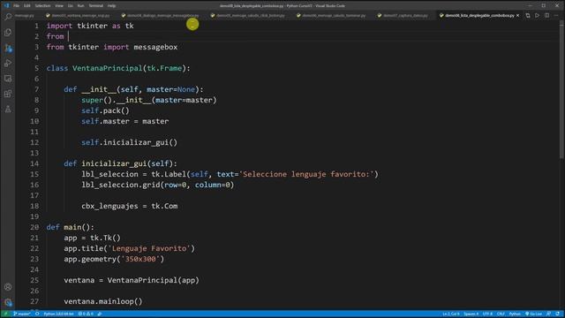This screenshot has height=318, width=565.
Task: Click the master git branch in status bar
Action: pyautogui.click(x=22, y=314)
